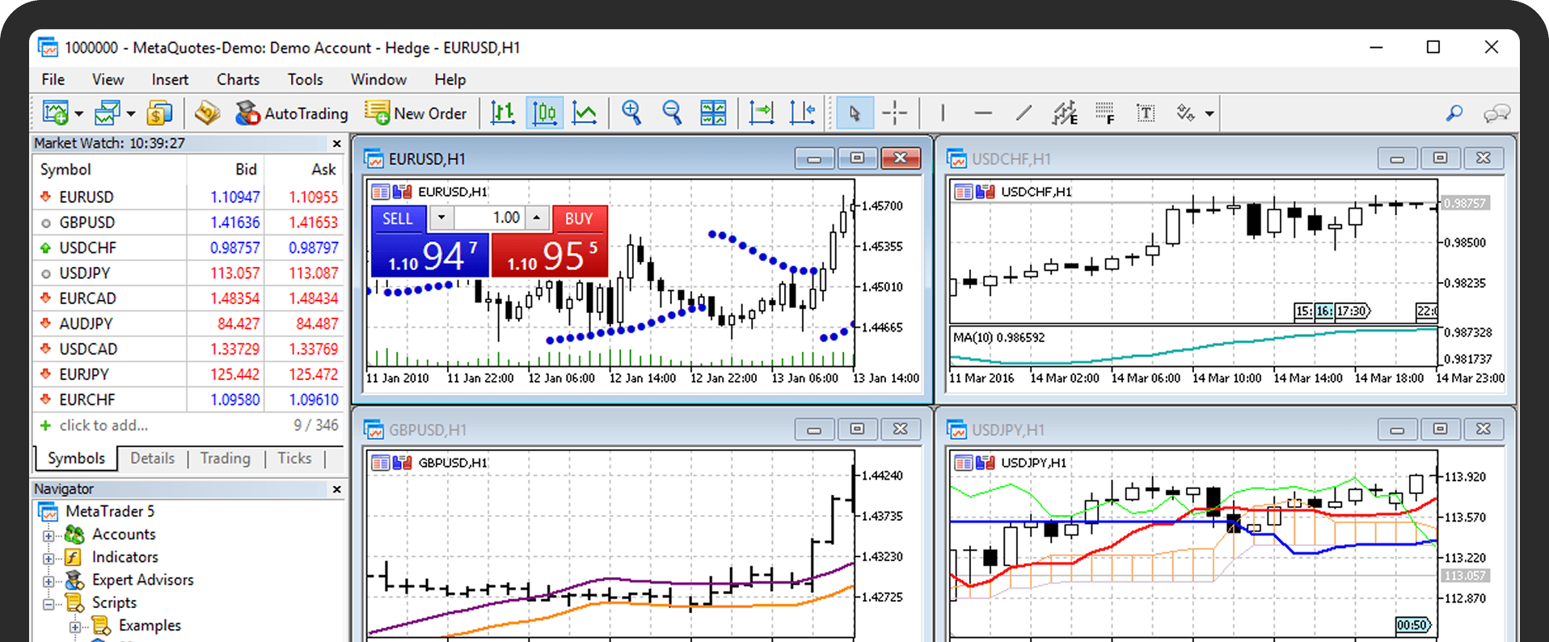Open the File menu
The width and height of the screenshot is (1549, 642).
point(53,79)
